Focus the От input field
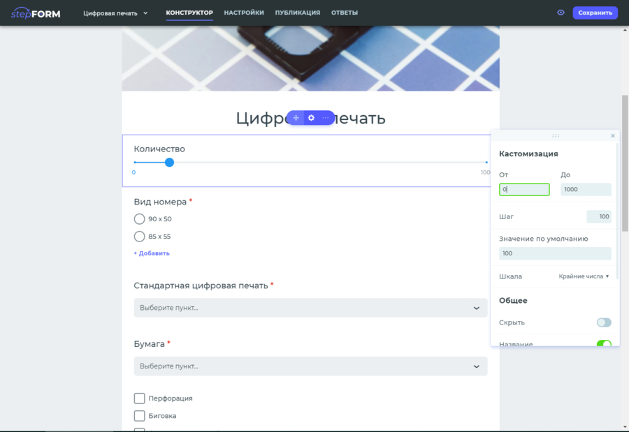This screenshot has width=629, height=432. coord(524,190)
